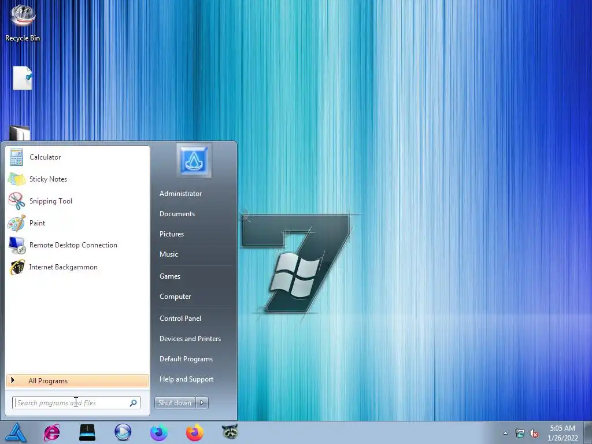
Task: Open Computer from Start menu
Action: [175, 297]
